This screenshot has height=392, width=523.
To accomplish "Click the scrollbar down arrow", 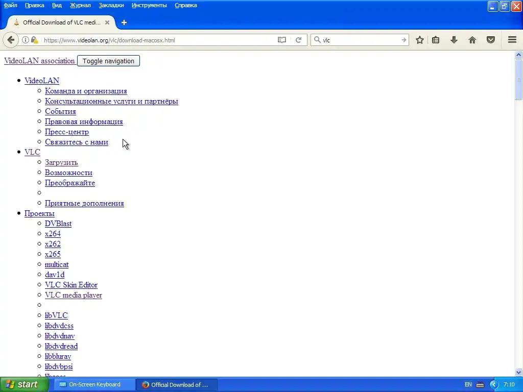I will (519, 372).
